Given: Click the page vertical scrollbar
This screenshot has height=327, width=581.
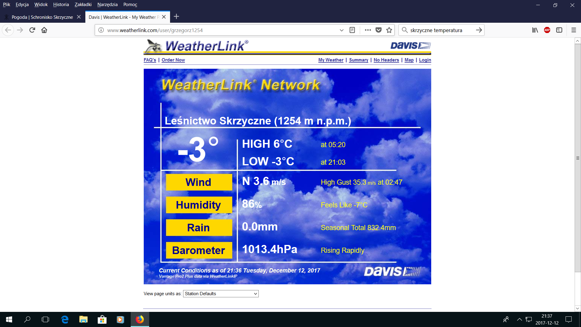Looking at the screenshot, I should coord(578,158).
